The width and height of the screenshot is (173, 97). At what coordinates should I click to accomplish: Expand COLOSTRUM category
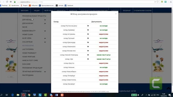coord(45,42)
